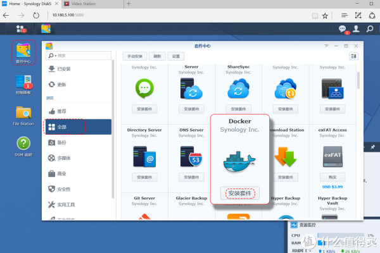Viewport: 380px width, 253px height.
Task: Install the Cloud Station ShareSync package
Action: coord(239,109)
